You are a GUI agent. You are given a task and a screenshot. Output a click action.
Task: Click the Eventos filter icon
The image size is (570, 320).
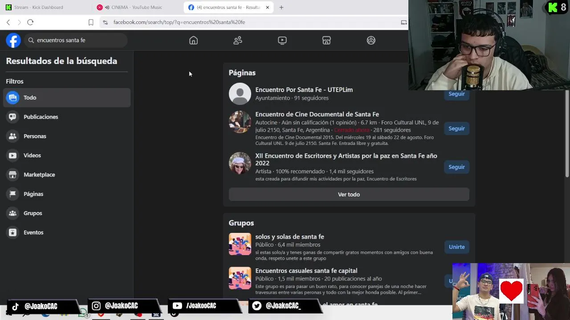(12, 232)
